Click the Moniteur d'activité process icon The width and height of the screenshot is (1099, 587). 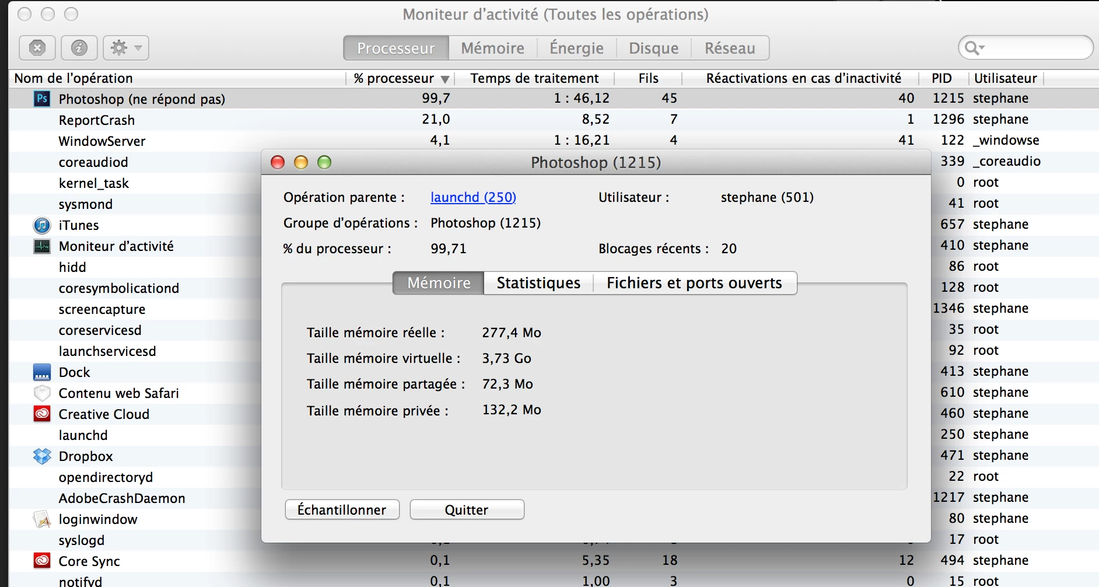(x=42, y=246)
